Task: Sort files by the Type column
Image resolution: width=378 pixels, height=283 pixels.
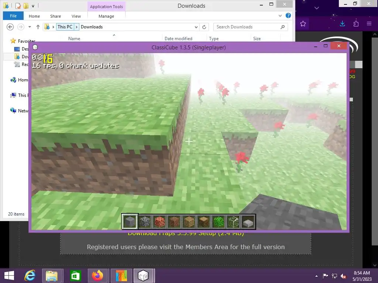Action: click(214, 38)
